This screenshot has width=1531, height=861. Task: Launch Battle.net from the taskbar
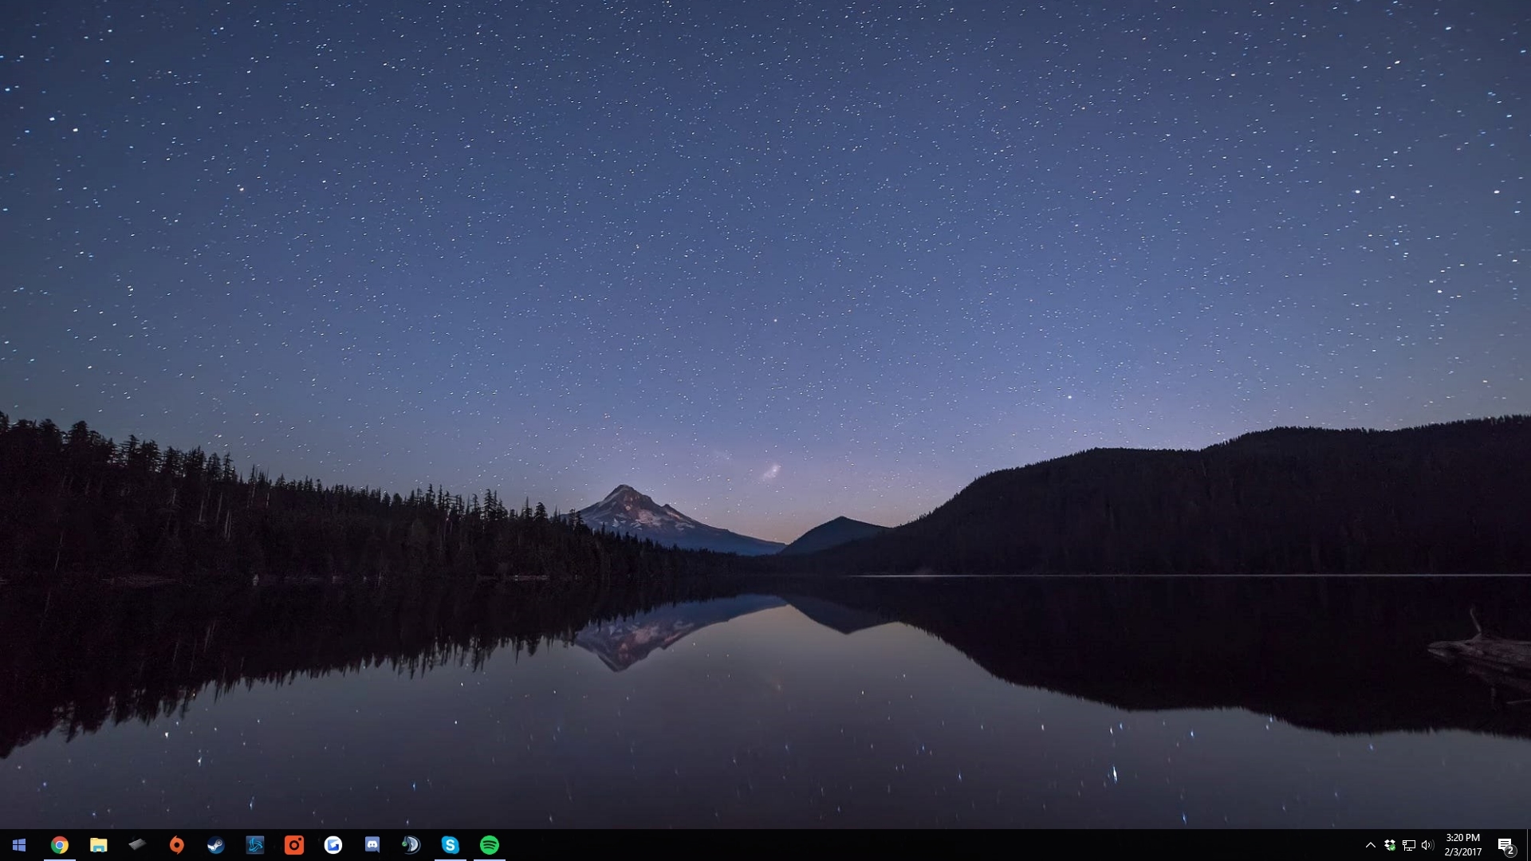[255, 845]
